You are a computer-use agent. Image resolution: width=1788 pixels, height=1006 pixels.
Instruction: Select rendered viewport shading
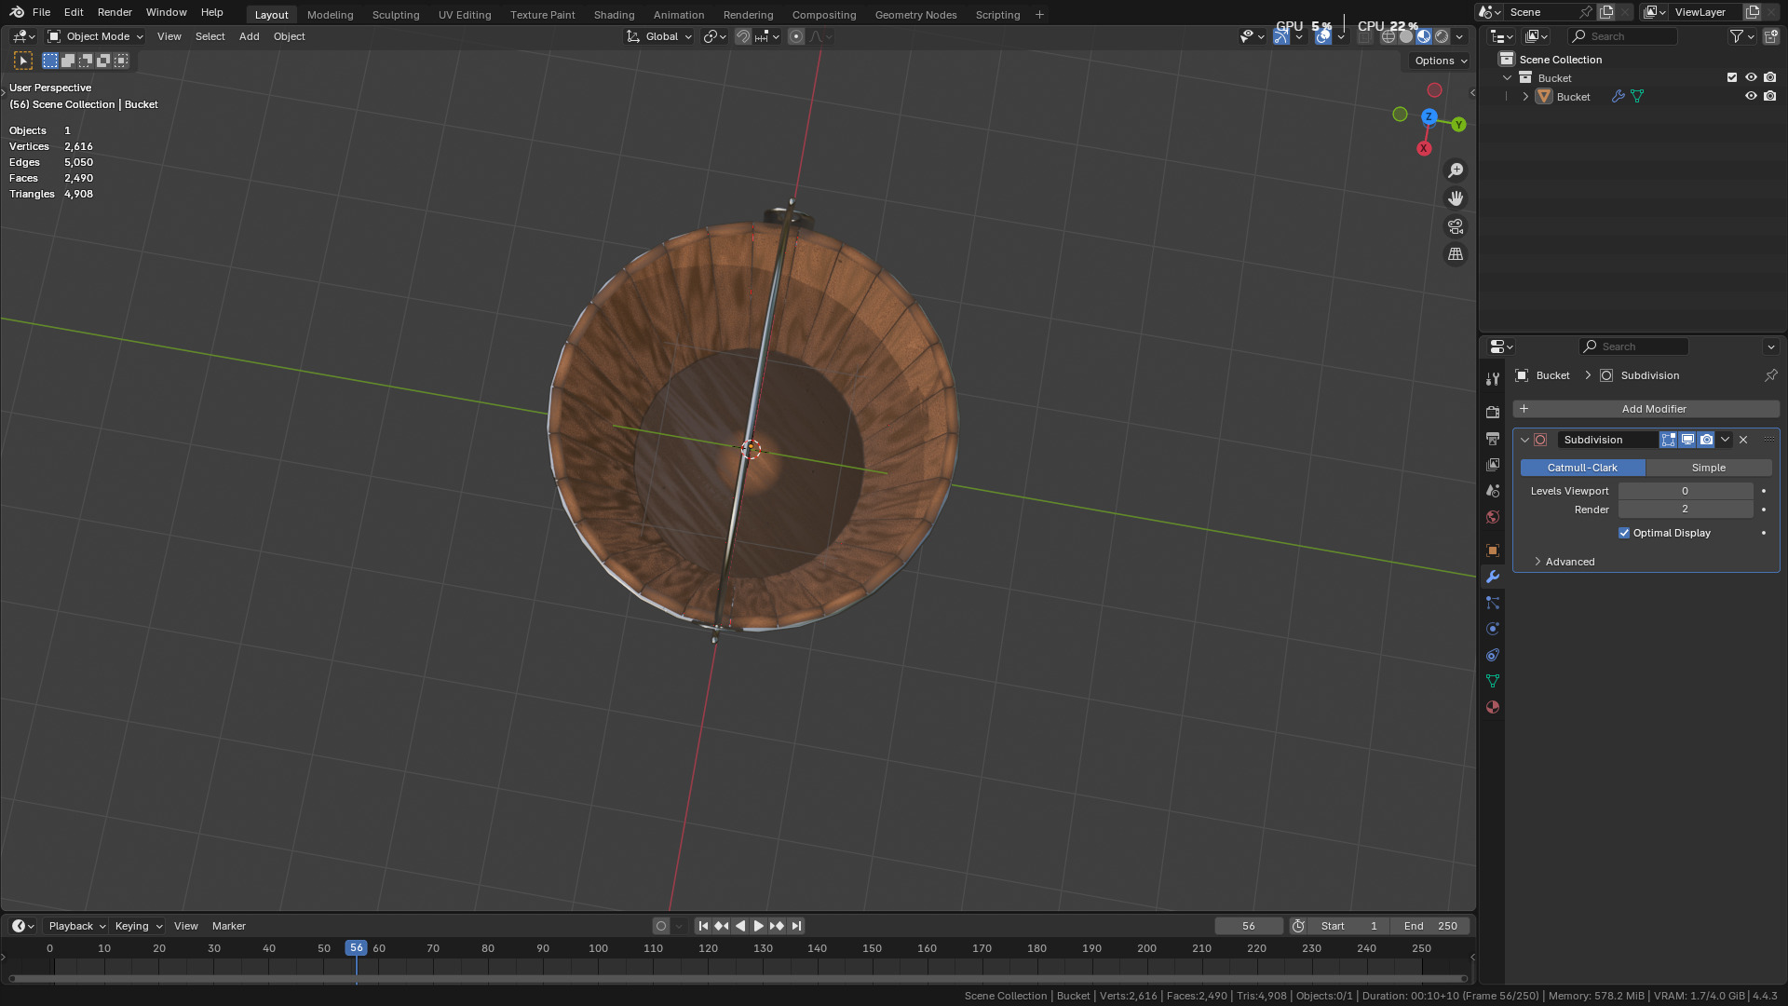pos(1442,36)
